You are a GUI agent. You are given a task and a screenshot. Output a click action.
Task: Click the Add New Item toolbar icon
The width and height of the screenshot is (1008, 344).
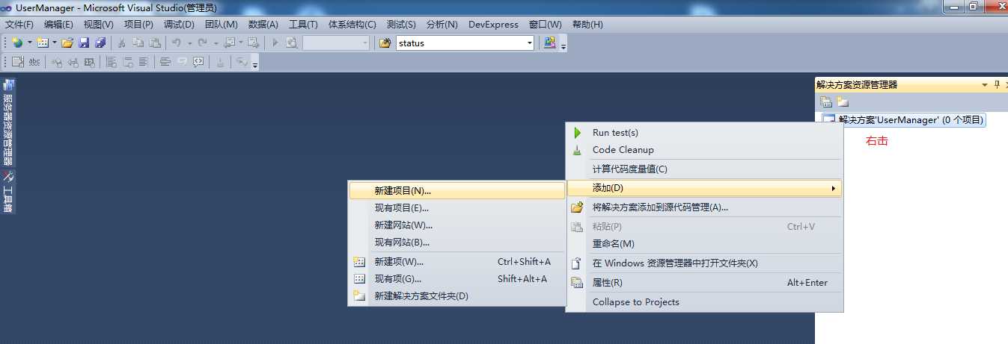click(x=43, y=43)
